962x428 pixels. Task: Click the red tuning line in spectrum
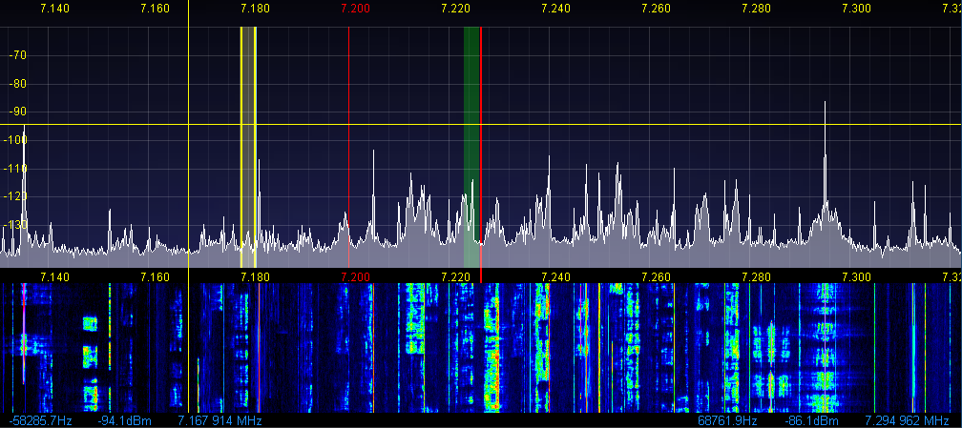click(481, 143)
